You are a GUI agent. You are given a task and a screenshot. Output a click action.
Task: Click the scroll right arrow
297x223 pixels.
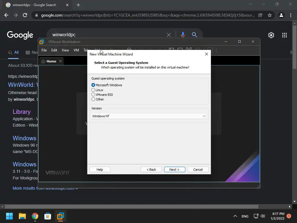(x=290, y=206)
